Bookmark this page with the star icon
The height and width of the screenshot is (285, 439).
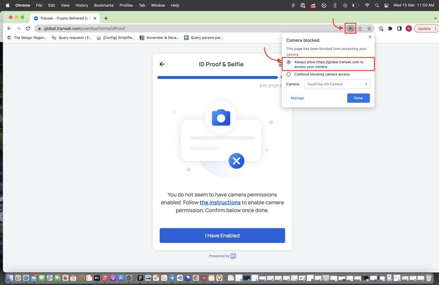pos(369,29)
